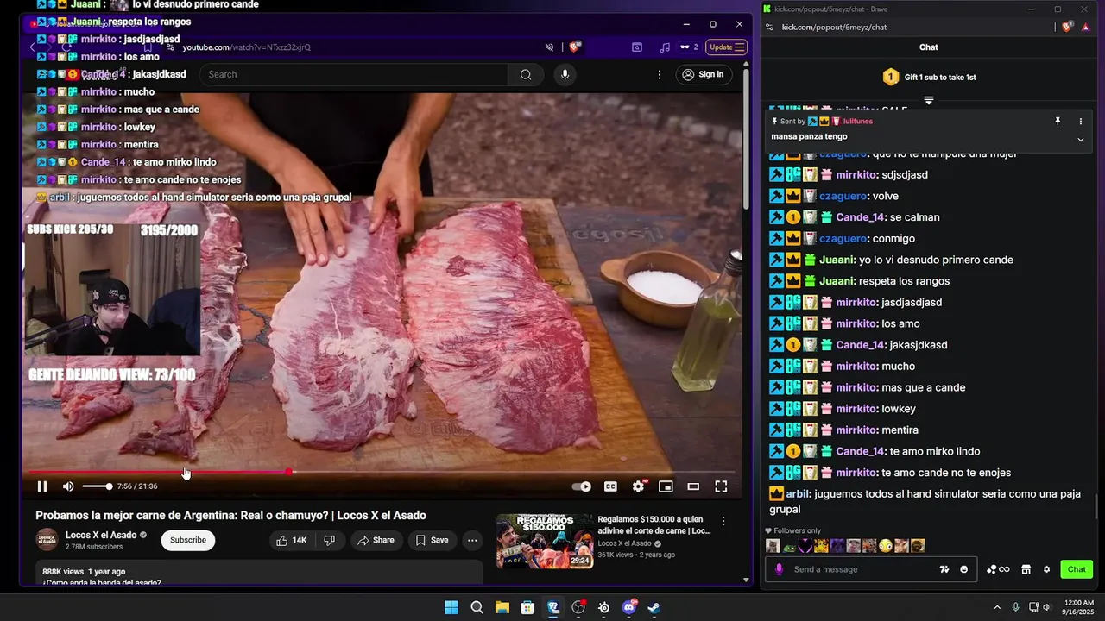Viewport: 1105px width, 621px height.
Task: Open the sunglasses private-window indicator
Action: [689, 47]
